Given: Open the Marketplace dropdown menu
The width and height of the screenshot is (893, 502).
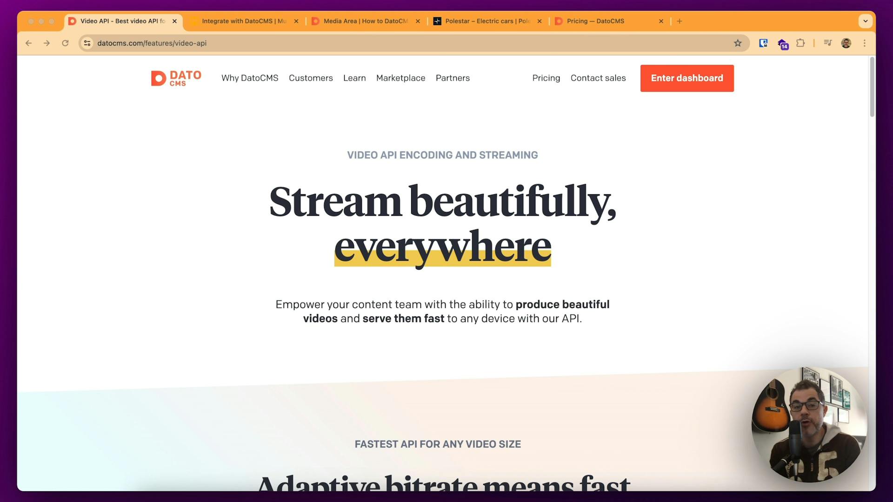Looking at the screenshot, I should click(400, 79).
